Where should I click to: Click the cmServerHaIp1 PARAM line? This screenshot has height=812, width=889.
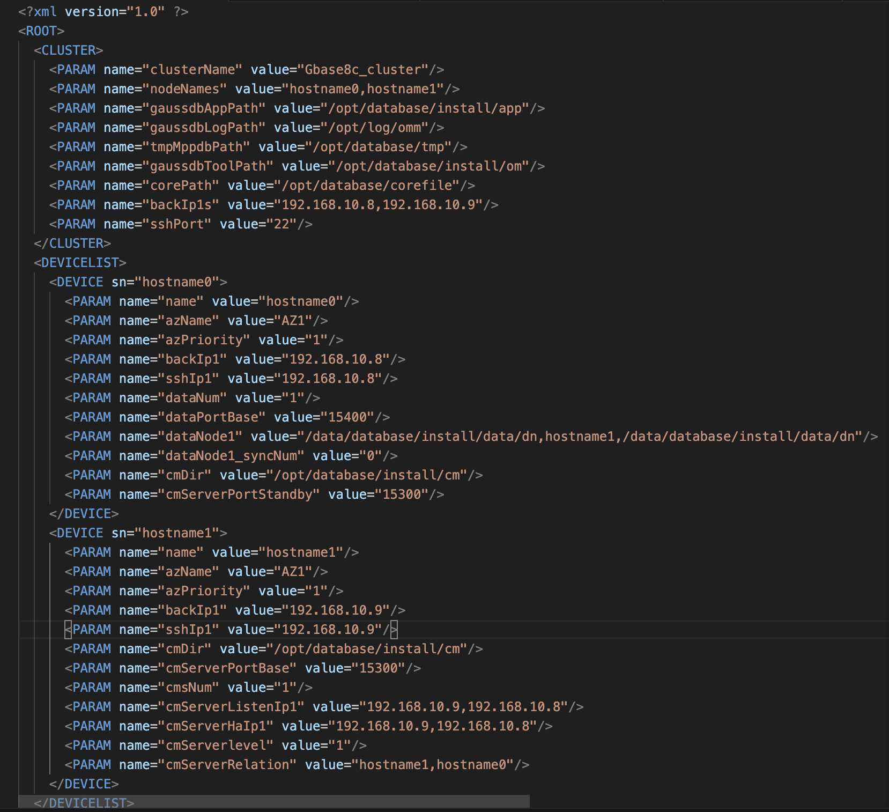(309, 726)
